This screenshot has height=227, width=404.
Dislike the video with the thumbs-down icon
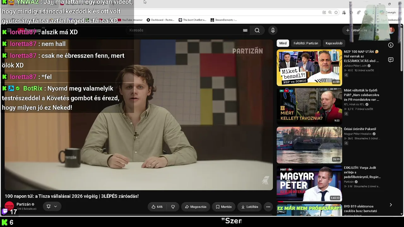(173, 207)
